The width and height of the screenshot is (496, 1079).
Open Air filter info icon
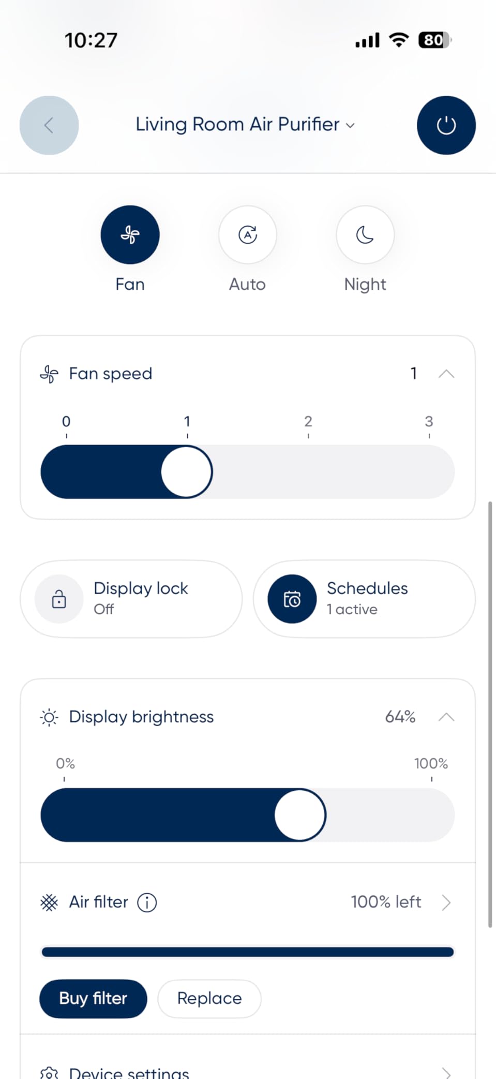click(147, 903)
